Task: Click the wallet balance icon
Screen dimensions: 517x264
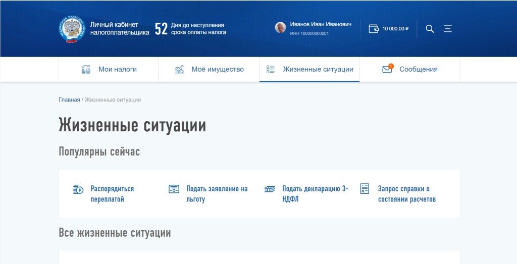Action: click(x=374, y=29)
